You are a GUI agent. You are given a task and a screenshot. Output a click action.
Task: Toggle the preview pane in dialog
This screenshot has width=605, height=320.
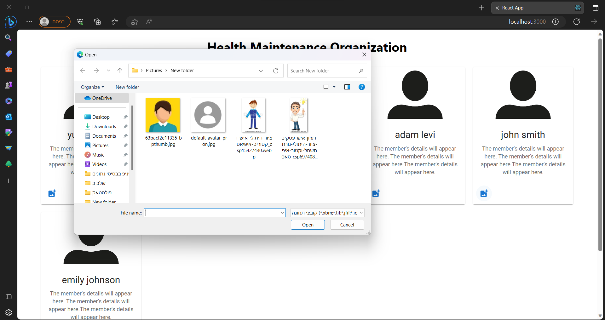pyautogui.click(x=347, y=87)
